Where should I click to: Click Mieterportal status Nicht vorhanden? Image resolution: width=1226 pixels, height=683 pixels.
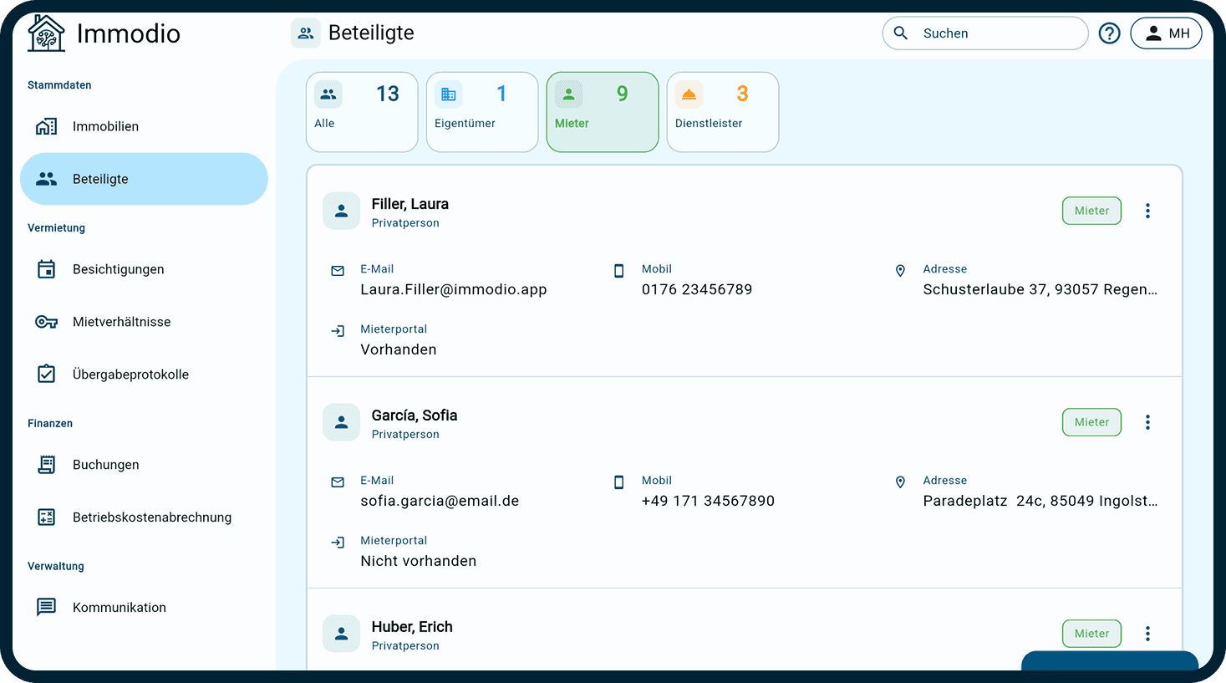[419, 561]
